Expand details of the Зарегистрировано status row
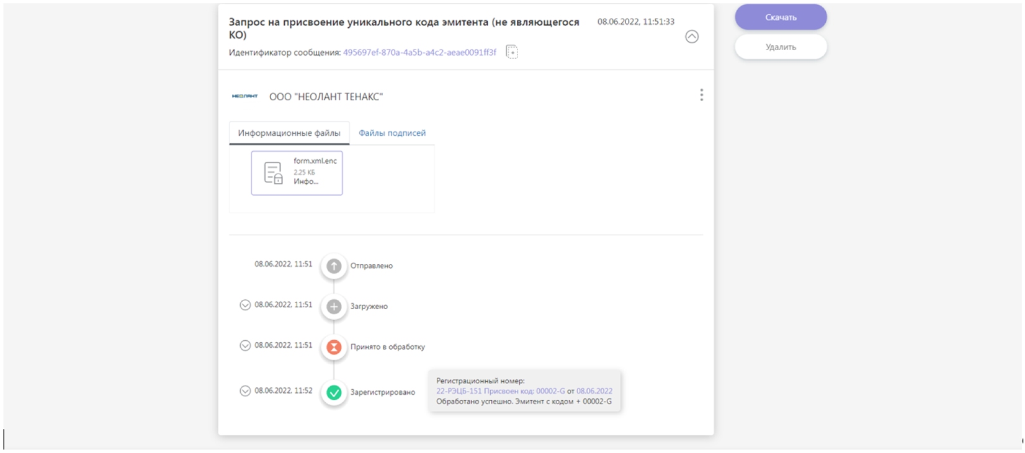 (245, 391)
